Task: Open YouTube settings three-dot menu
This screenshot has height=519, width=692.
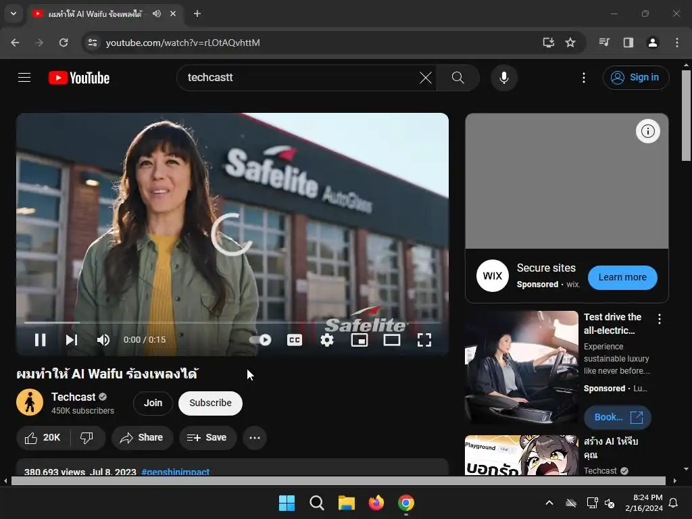Action: tap(583, 78)
